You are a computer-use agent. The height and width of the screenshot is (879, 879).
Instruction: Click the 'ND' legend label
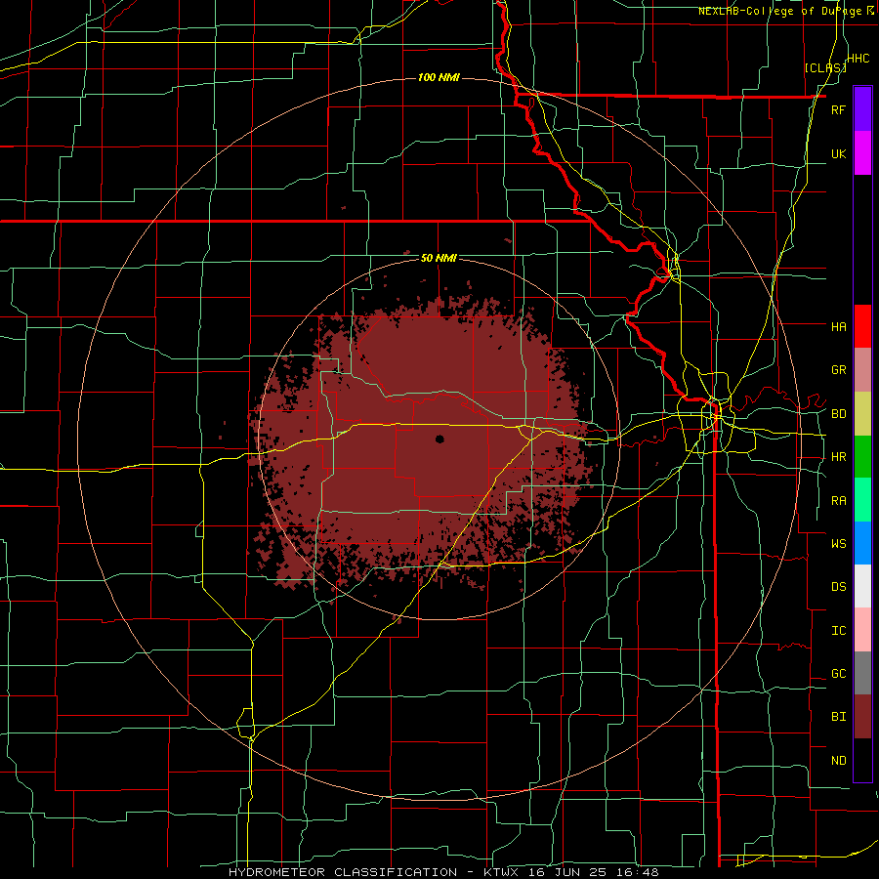pyautogui.click(x=838, y=760)
